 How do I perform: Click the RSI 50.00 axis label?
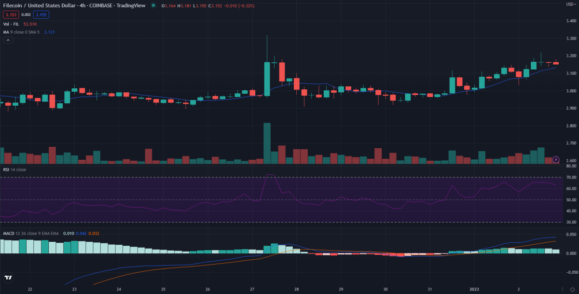tap(571, 200)
